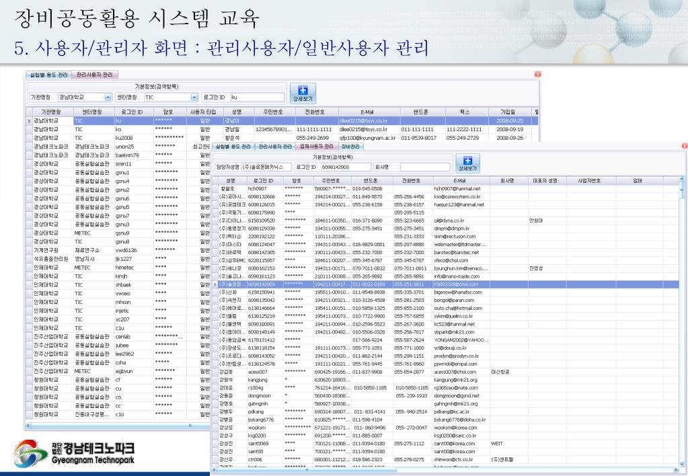This screenshot has height=476, width=688.
Task: Close the back 관리사용자 관리 window
Action: pyautogui.click(x=537, y=73)
